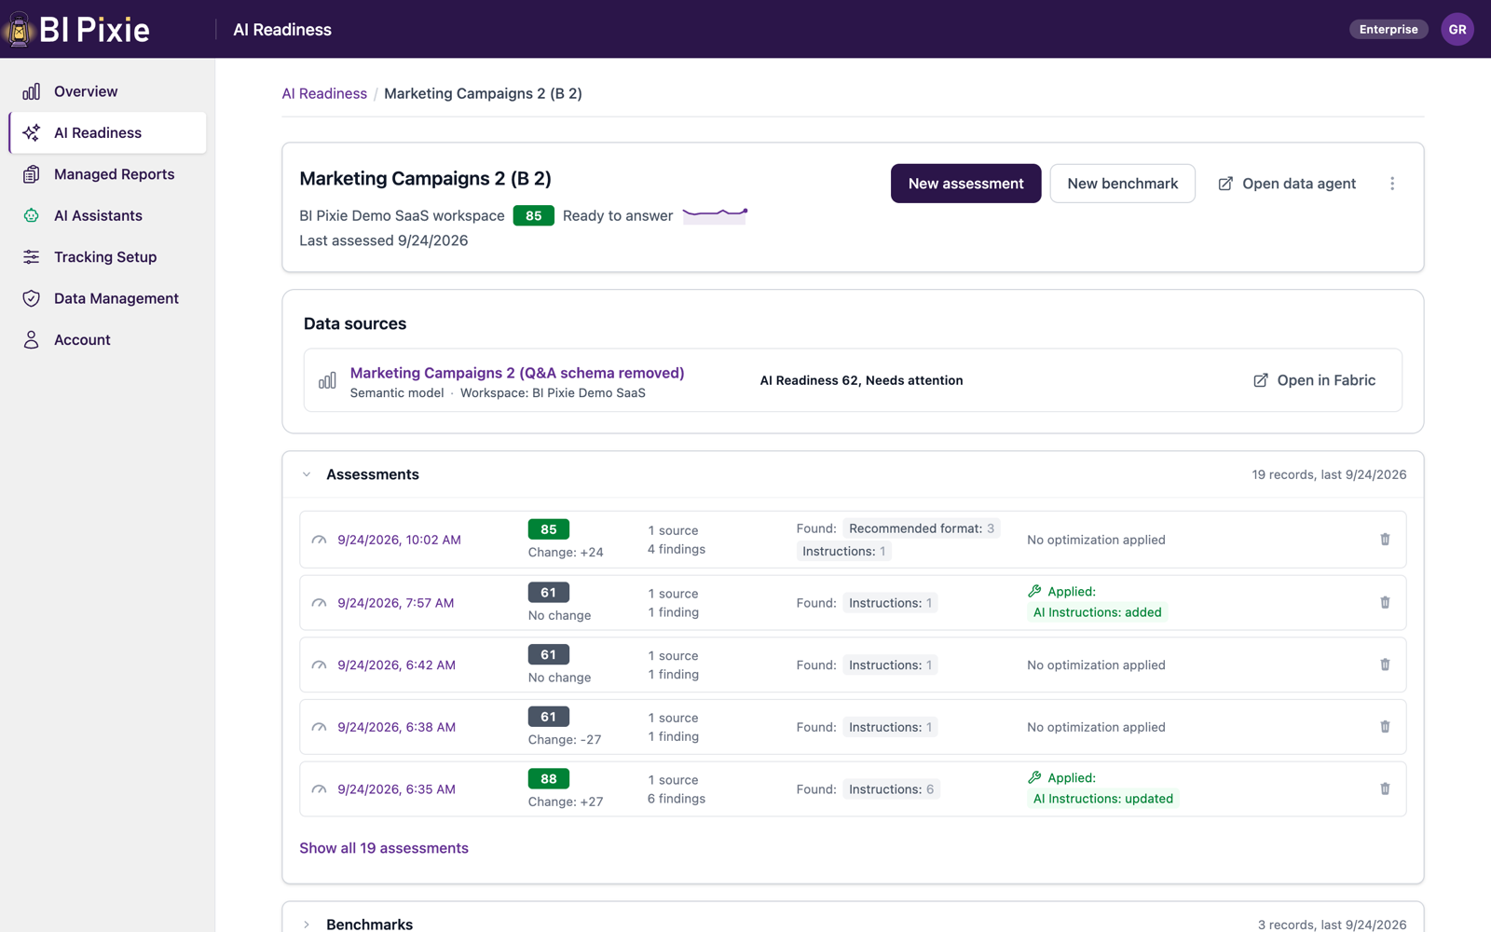Open the Account page

107,340
